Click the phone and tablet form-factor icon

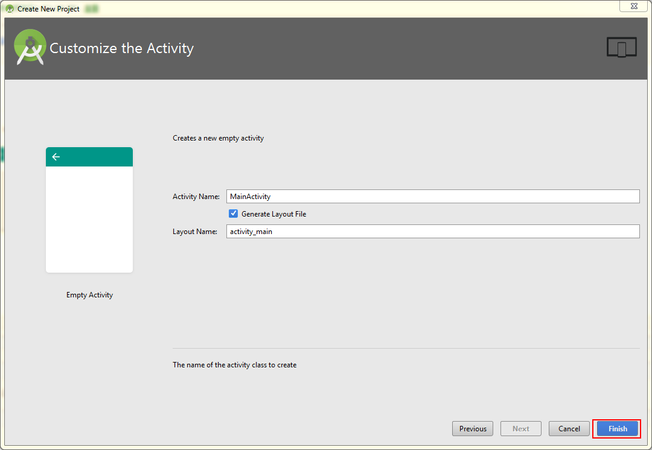click(621, 48)
